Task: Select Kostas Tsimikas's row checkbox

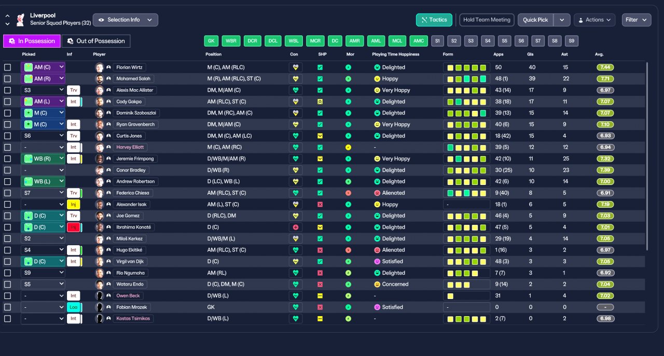Action: (7, 318)
